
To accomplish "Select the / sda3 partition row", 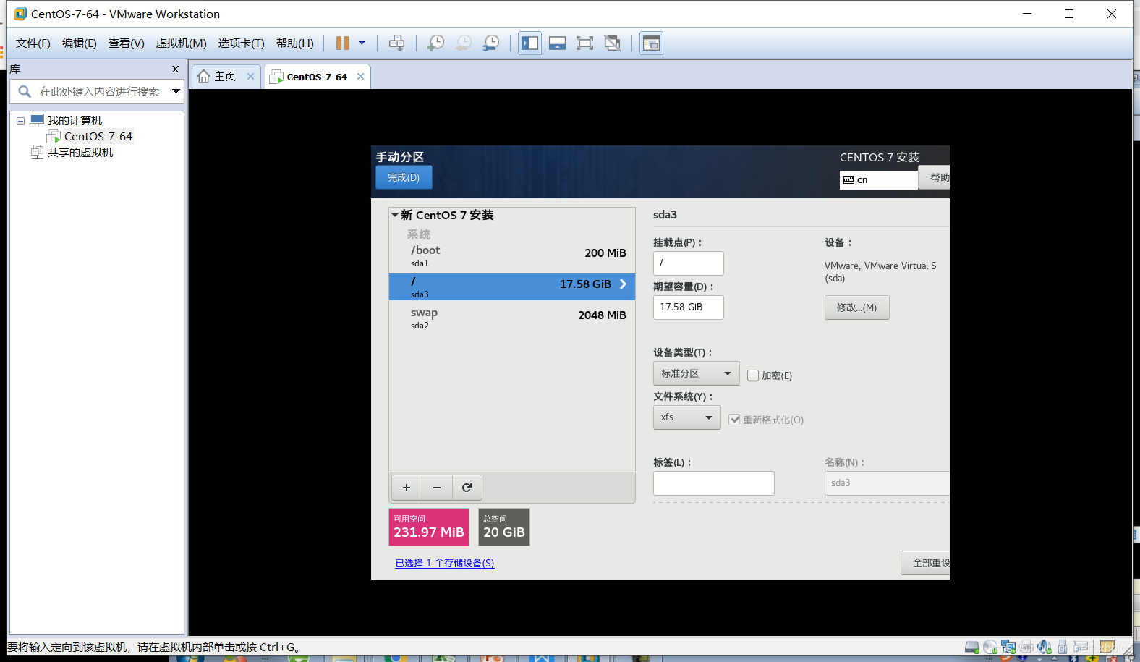I will (x=512, y=287).
